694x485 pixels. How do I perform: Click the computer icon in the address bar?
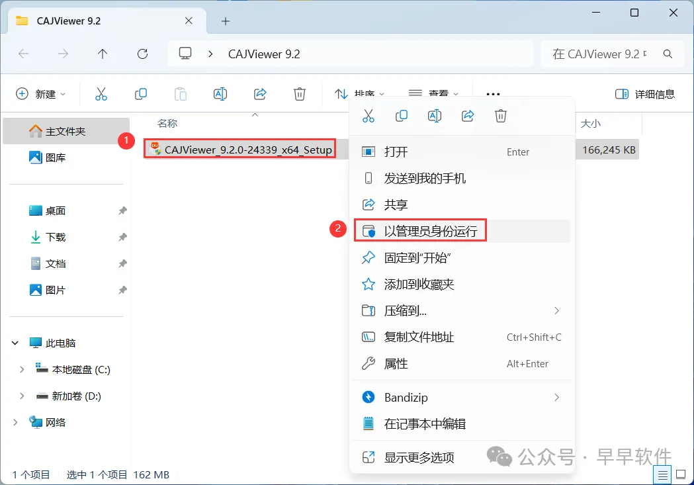click(x=185, y=54)
